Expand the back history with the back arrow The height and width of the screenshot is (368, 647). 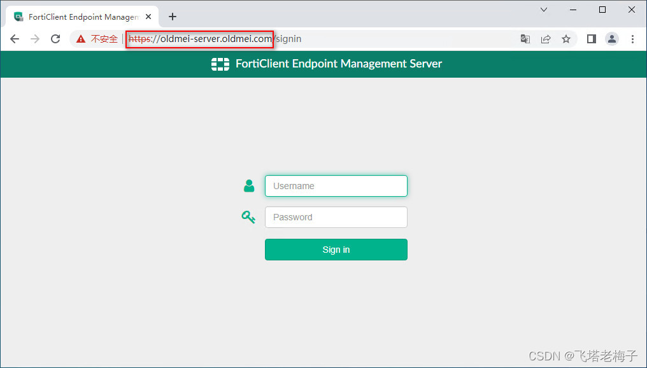[15, 38]
